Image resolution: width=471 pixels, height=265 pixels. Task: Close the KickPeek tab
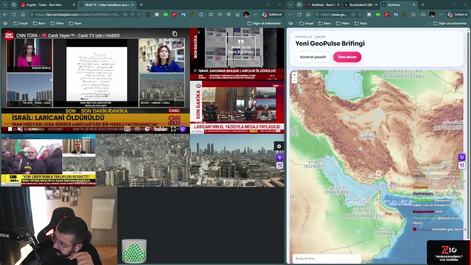[339, 5]
